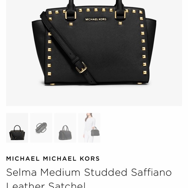Select the top-down view bag thumbnail
The image size is (188, 188).
pyautogui.click(x=41, y=128)
